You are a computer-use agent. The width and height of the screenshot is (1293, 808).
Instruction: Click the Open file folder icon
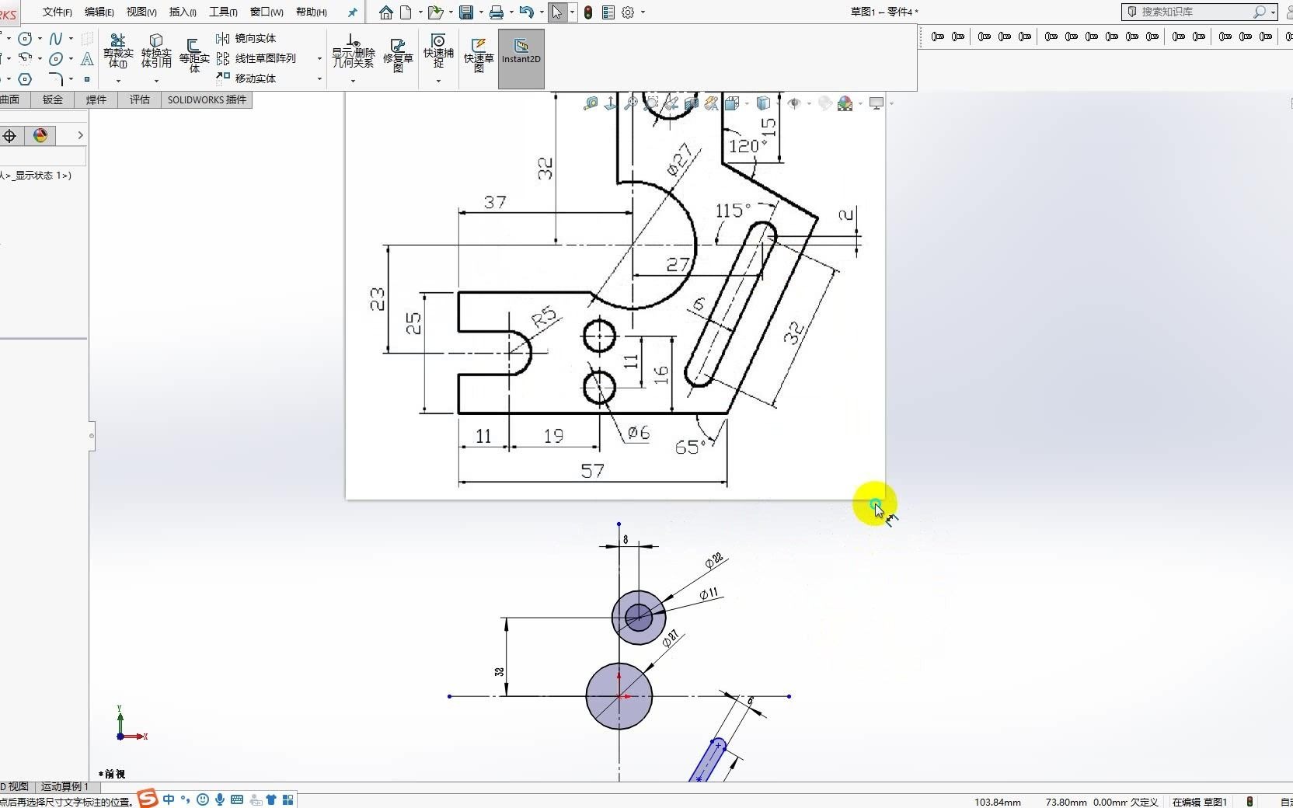435,12
